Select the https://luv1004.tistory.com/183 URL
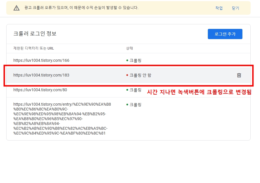260x183 pixels. point(41,75)
